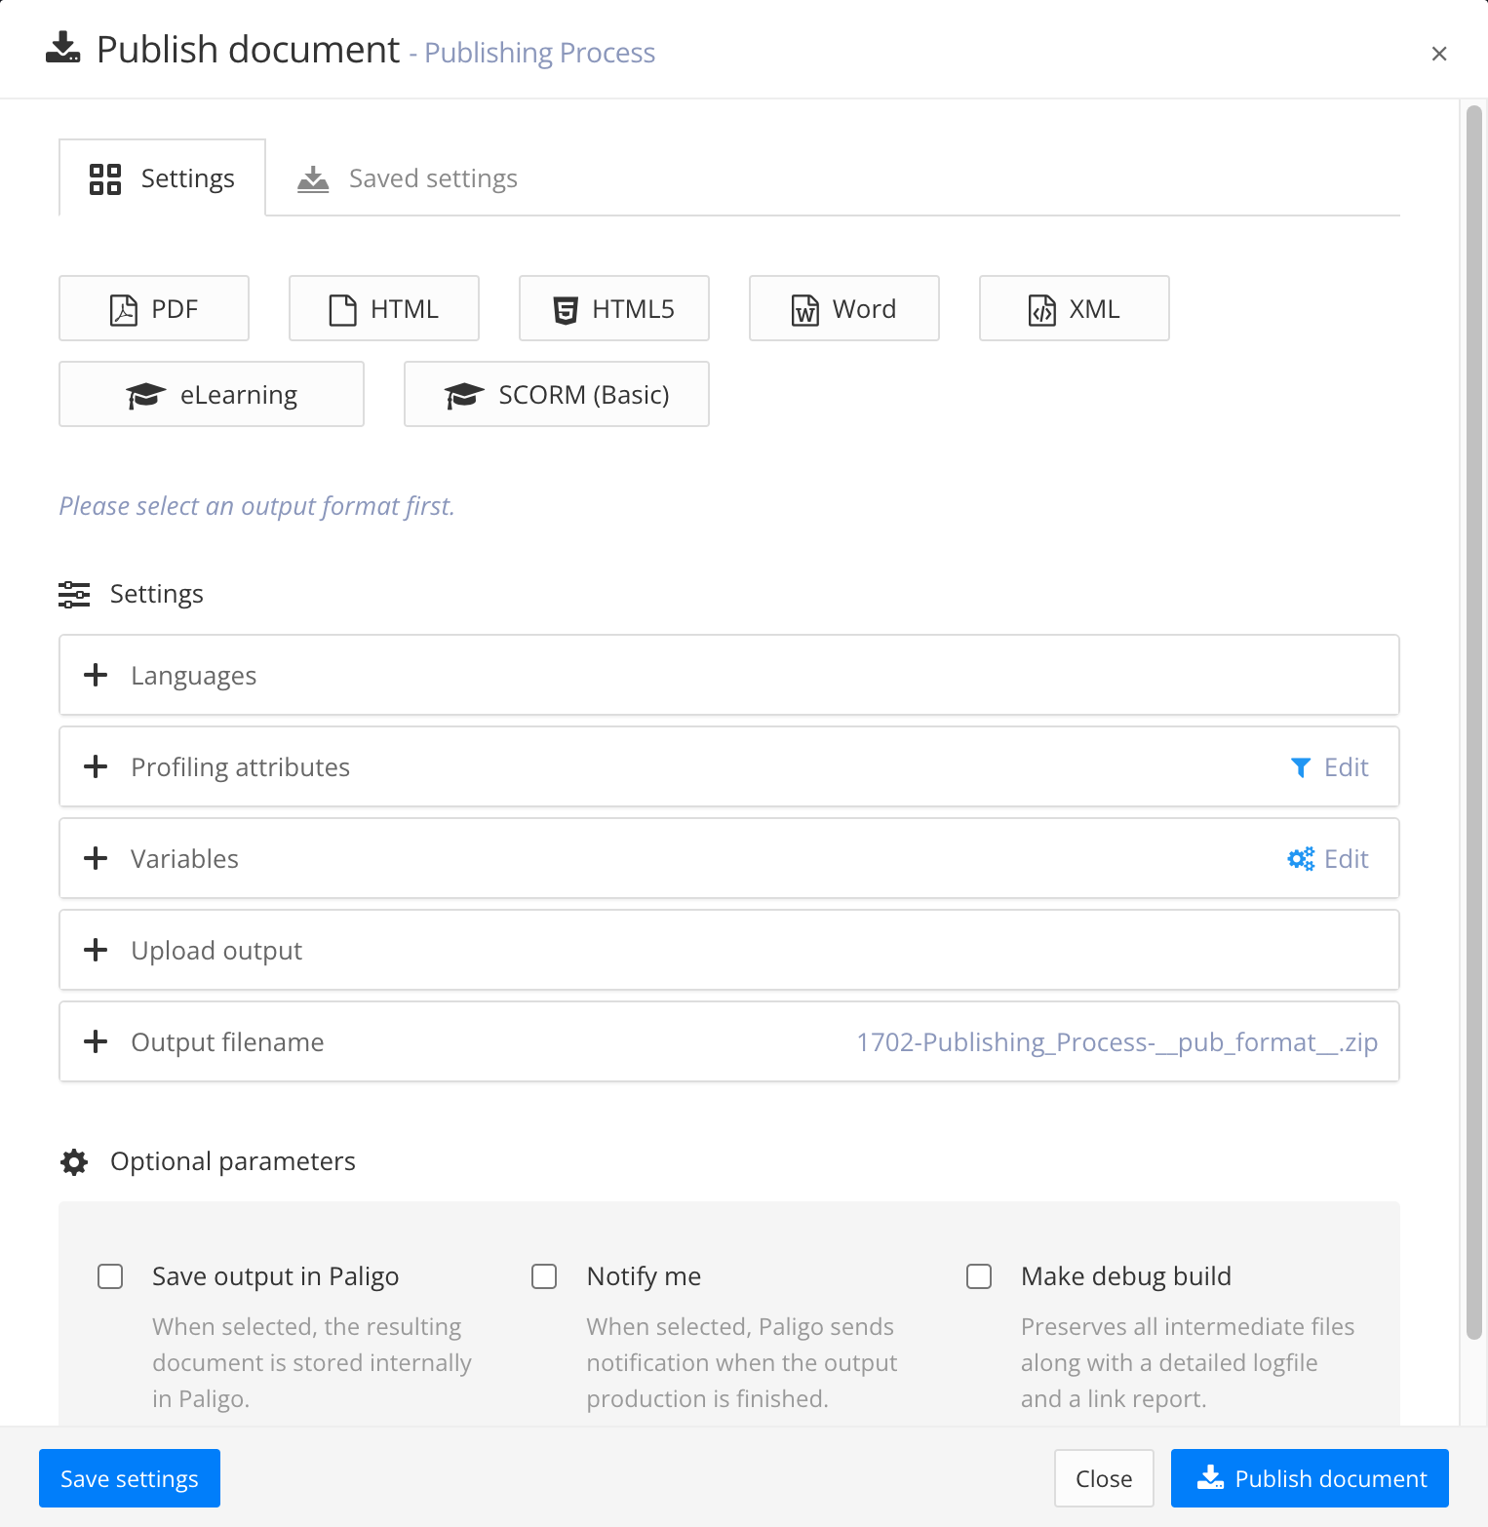1488x1527 pixels.
Task: Expand the Output filename section
Action: (x=96, y=1041)
